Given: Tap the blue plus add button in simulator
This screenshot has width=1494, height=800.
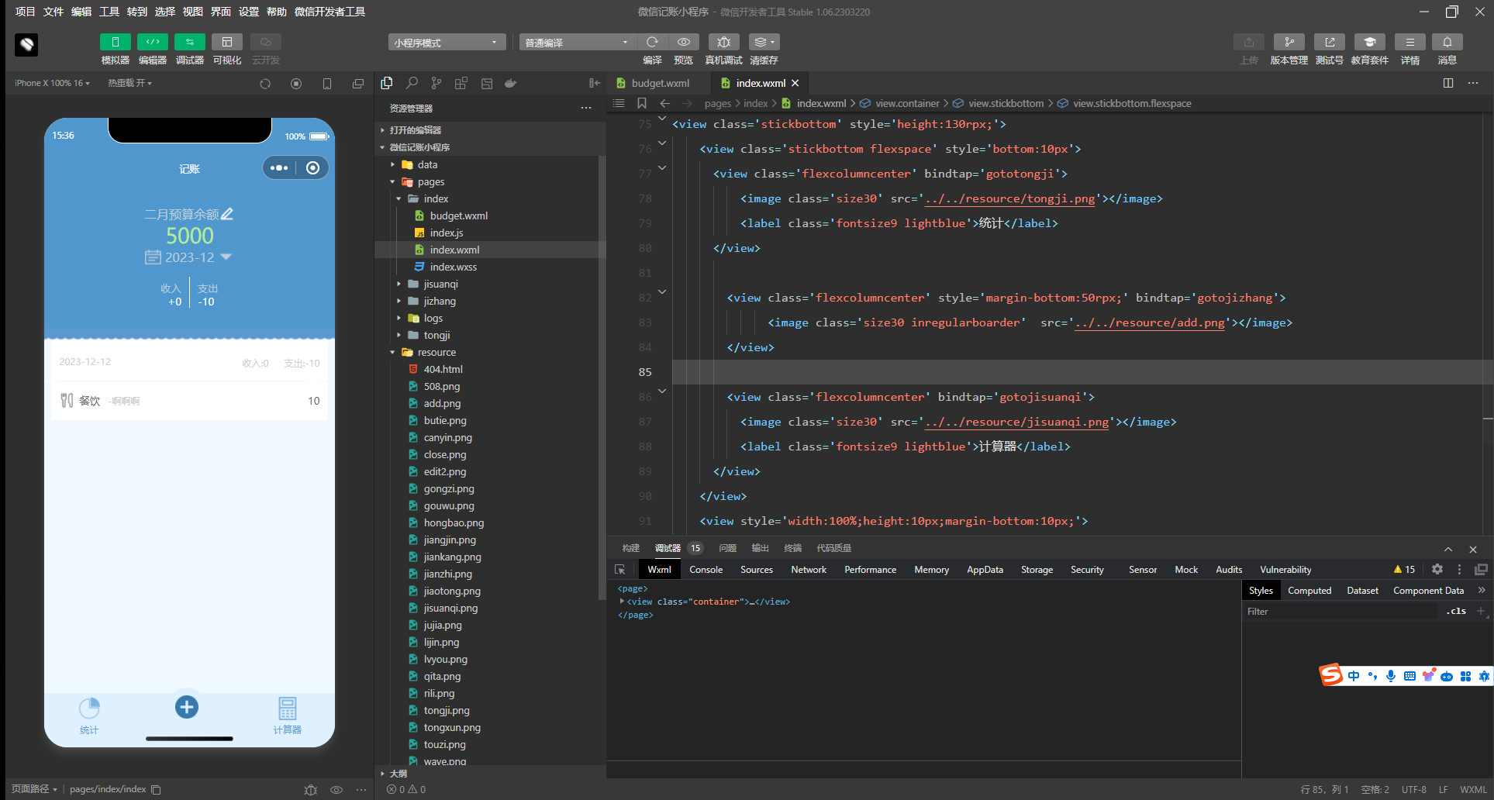Looking at the screenshot, I should coord(186,707).
